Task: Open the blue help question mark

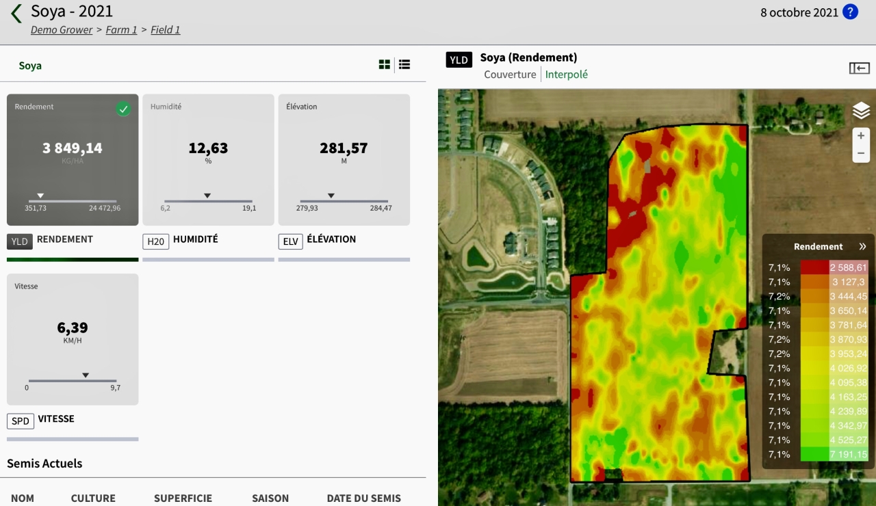Action: pos(850,12)
